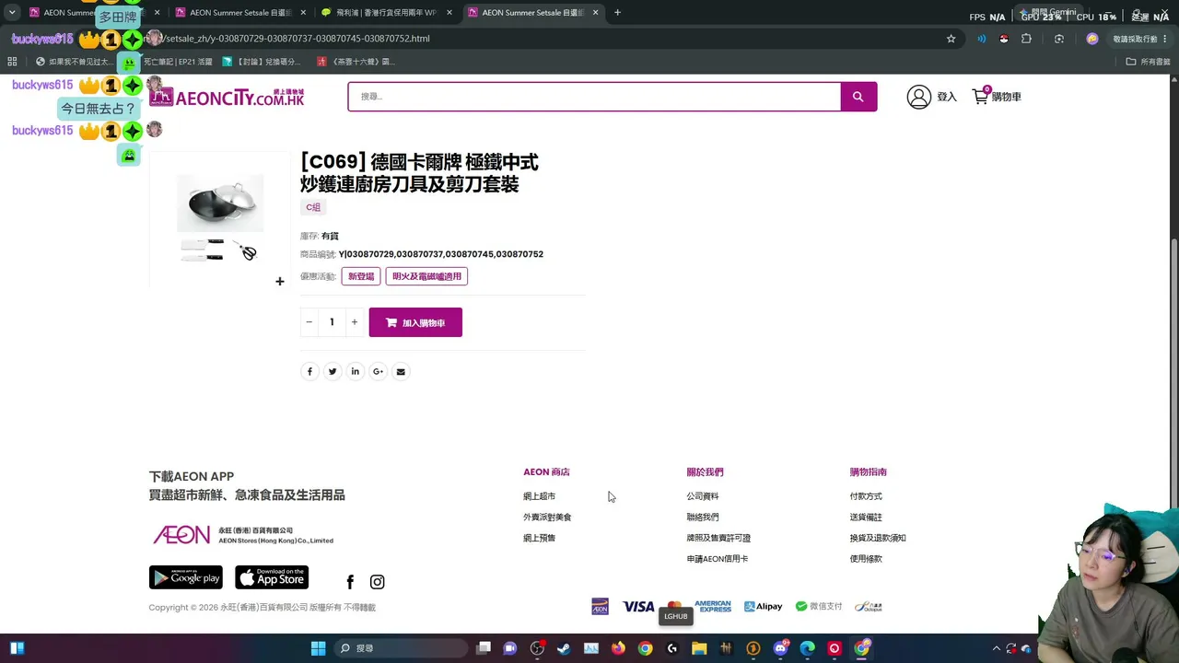The width and height of the screenshot is (1179, 663).
Task: Open the 所有書籤 bookmarks folder
Action: click(1149, 62)
